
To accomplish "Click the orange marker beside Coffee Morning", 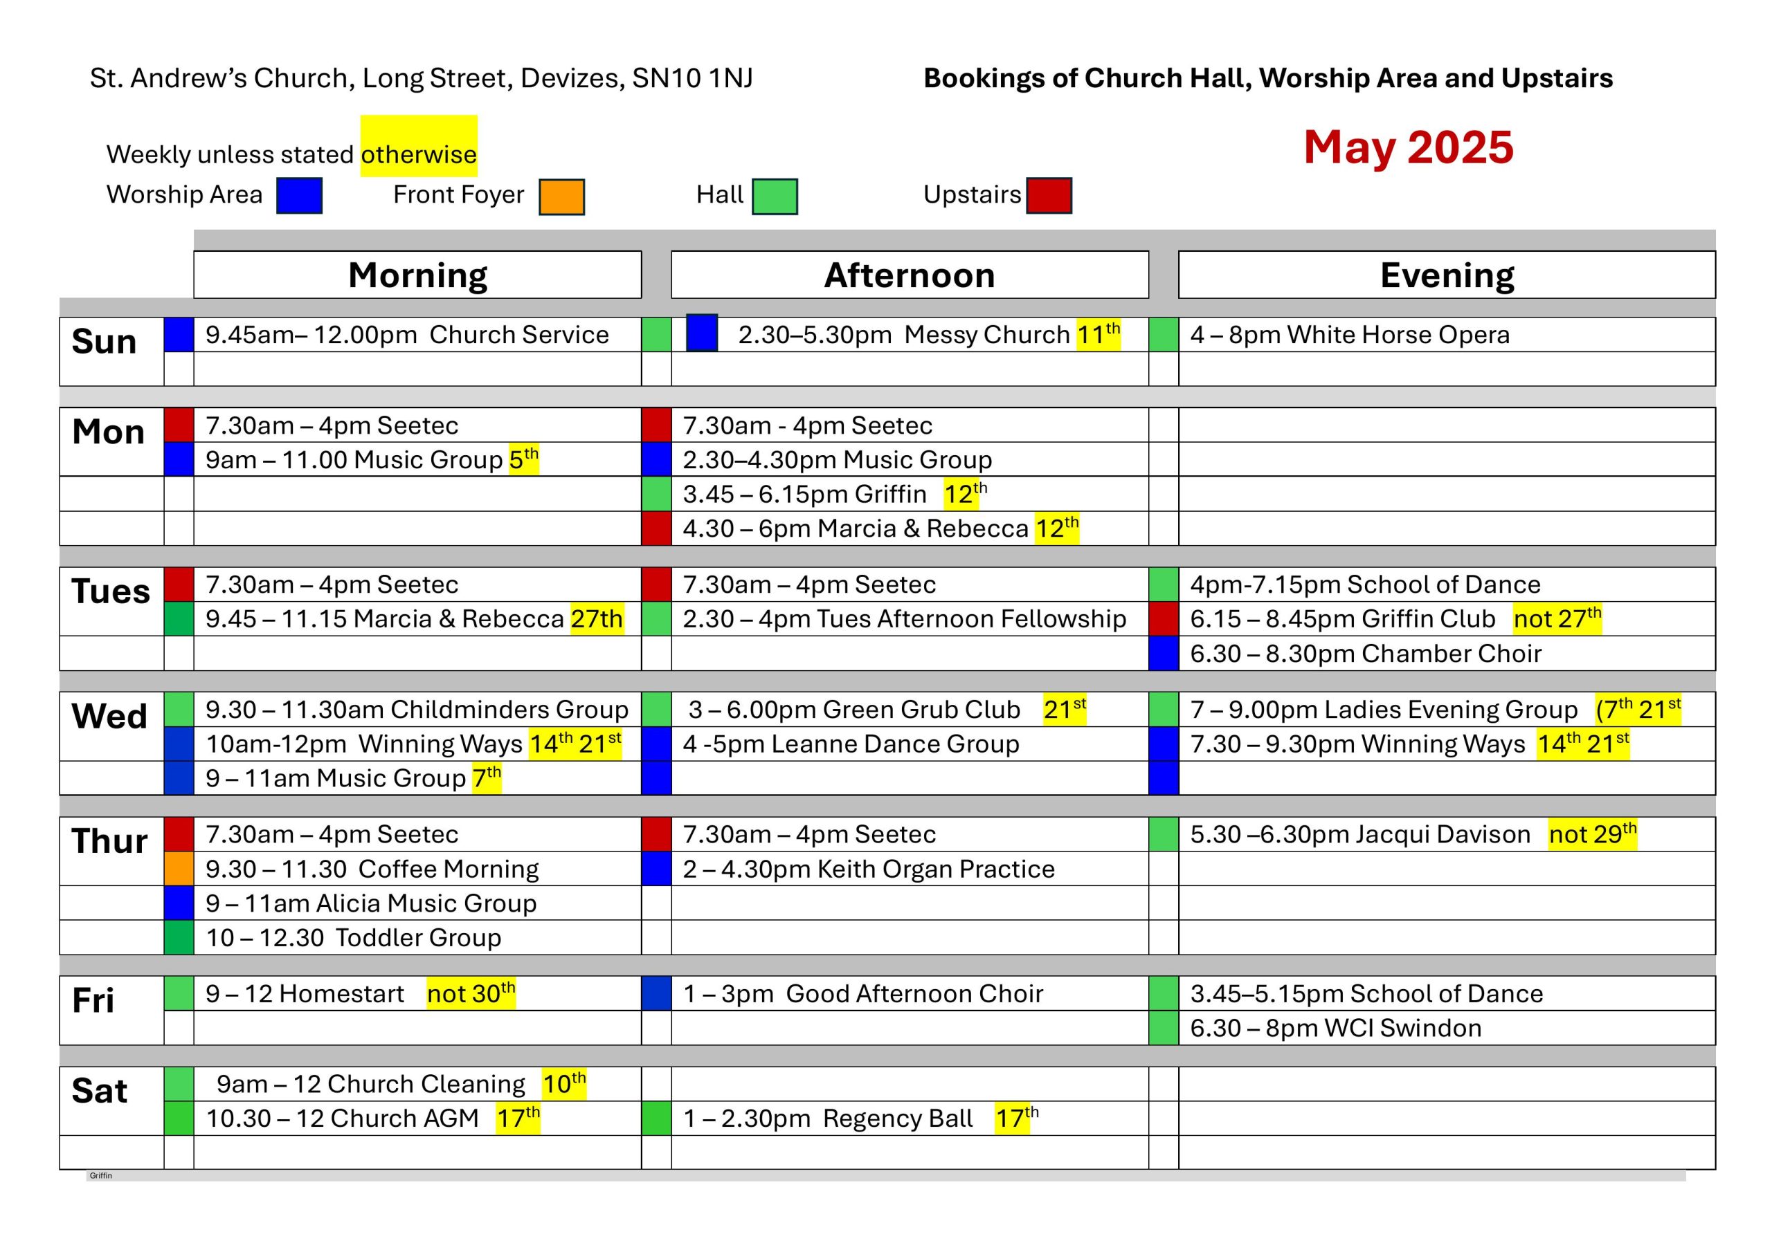I will pyautogui.click(x=179, y=869).
